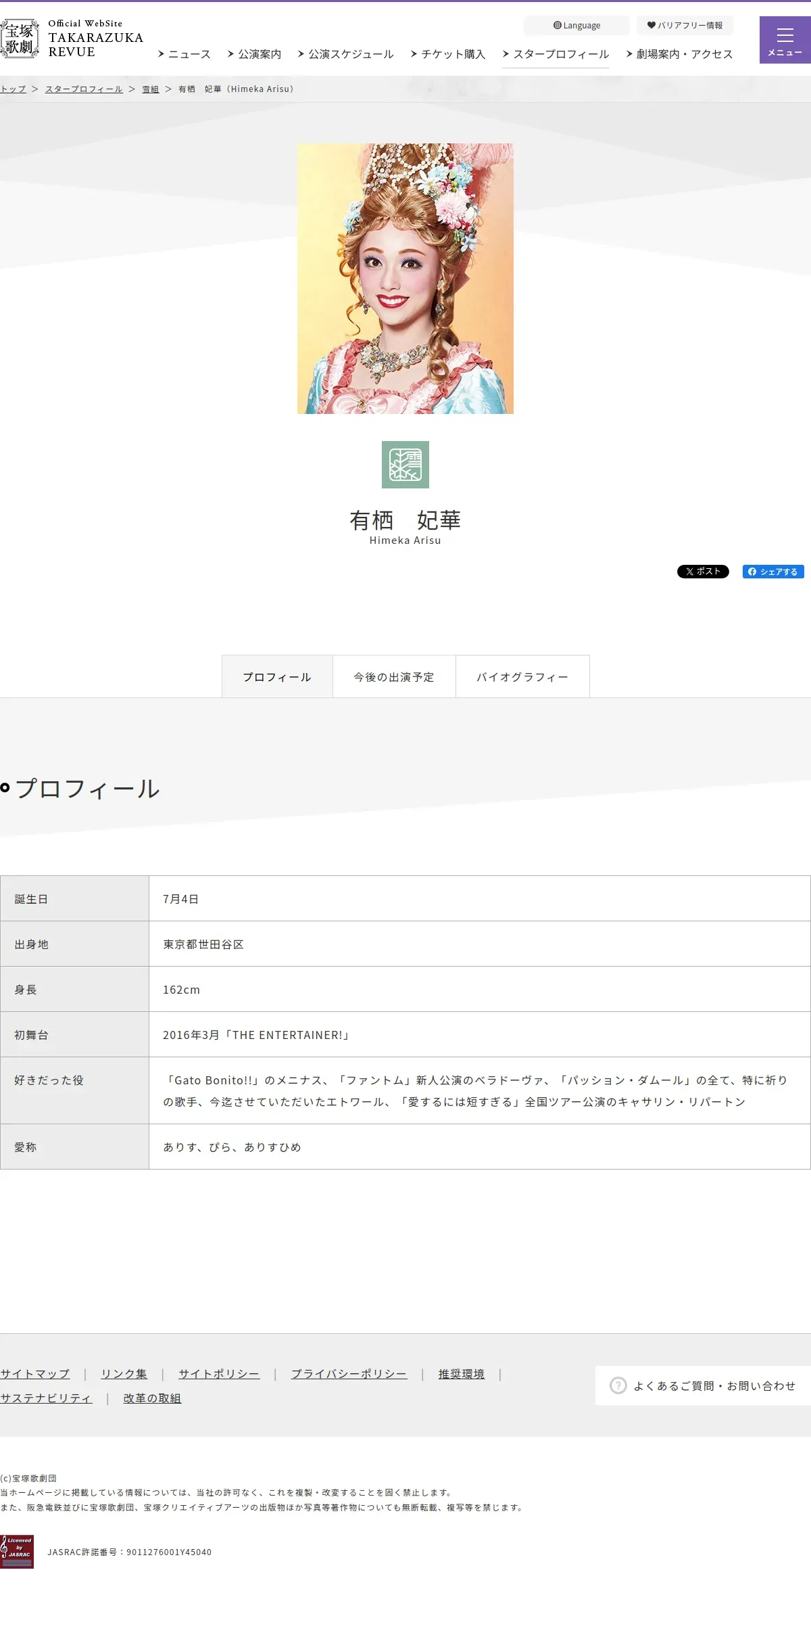Switch to 今後の出演予定 tab
The image size is (811, 1637).
pos(394,676)
